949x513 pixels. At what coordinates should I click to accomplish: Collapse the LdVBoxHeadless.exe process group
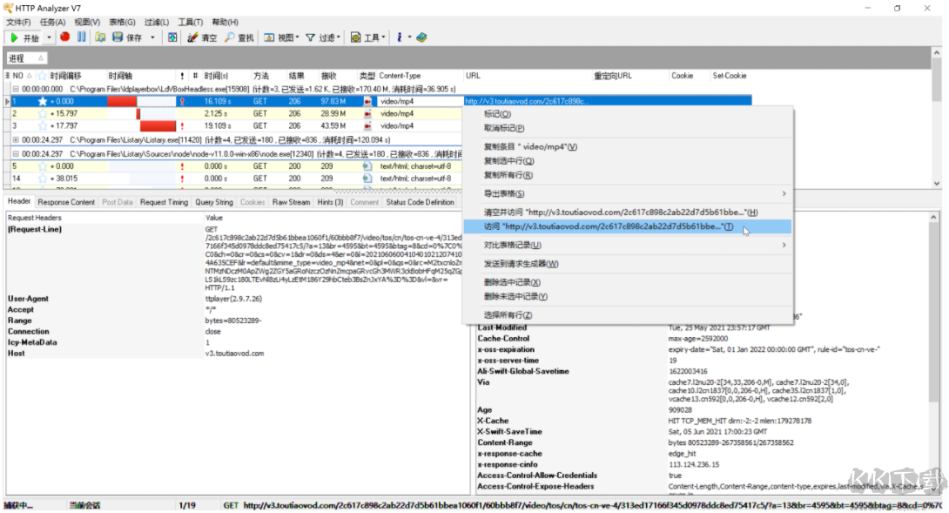(15, 89)
